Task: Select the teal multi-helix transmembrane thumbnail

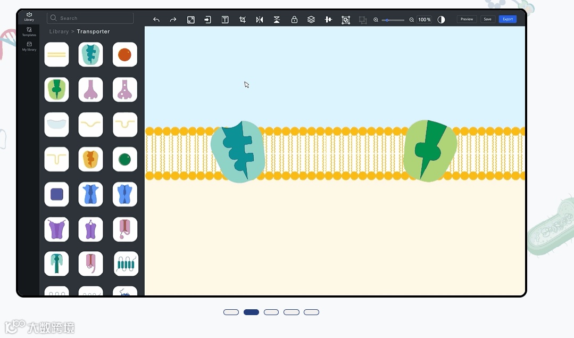Action: (126, 263)
